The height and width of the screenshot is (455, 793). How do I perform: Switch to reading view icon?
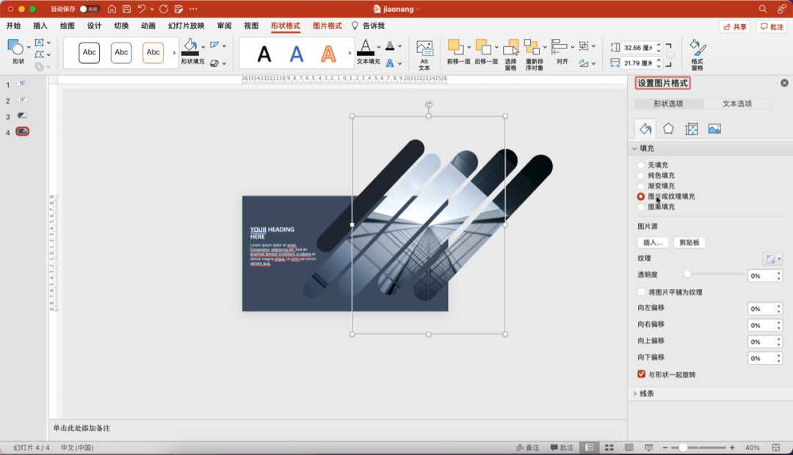tap(629, 448)
